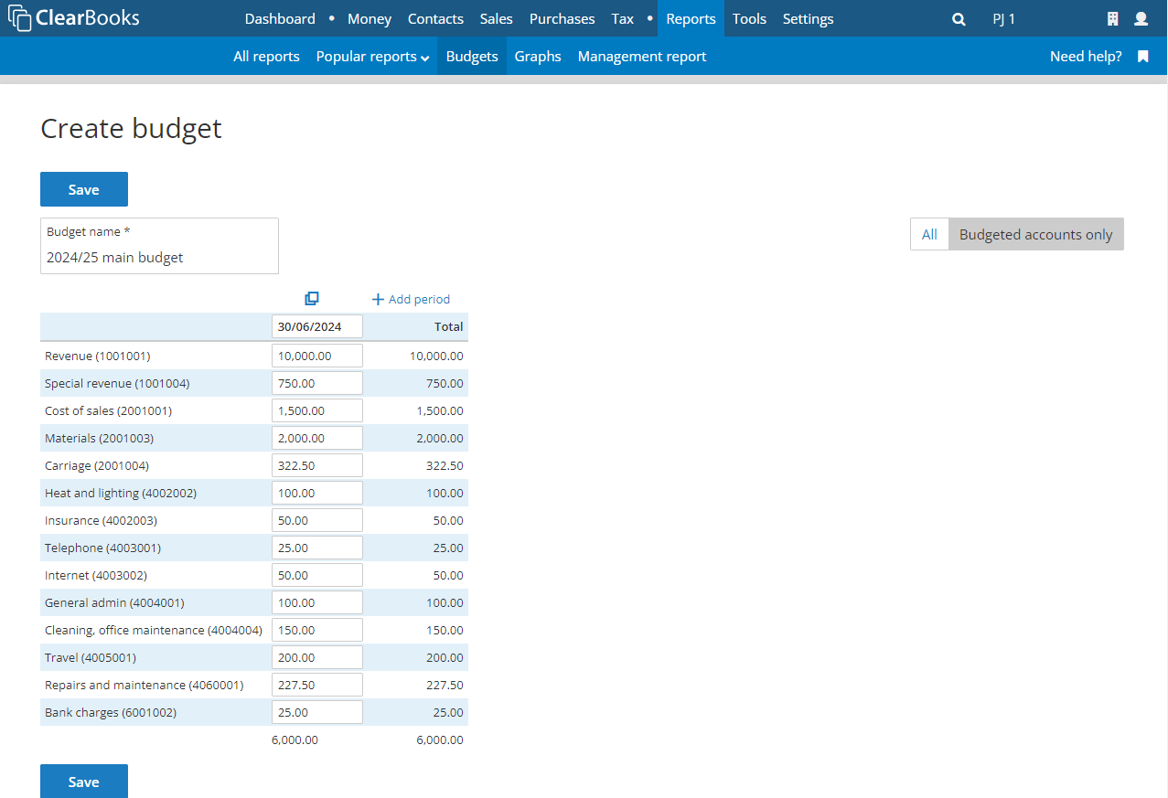Click the Revenue (1001001) amount field
Viewport: 1168px width, 798px height.
pyautogui.click(x=317, y=356)
